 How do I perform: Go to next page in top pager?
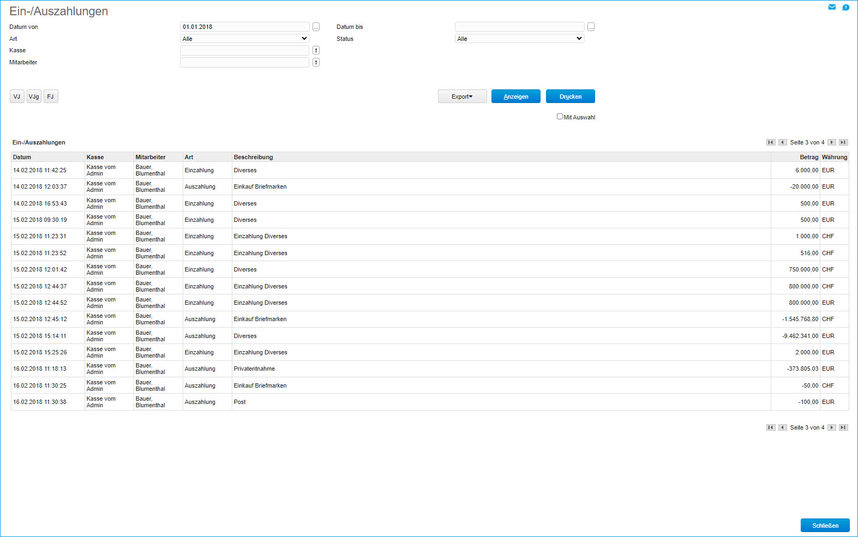coord(832,142)
